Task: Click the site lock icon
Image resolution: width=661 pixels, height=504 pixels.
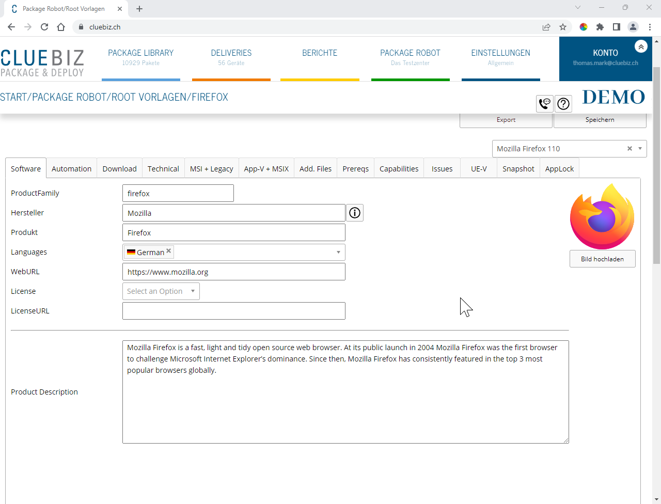Action: point(81,27)
